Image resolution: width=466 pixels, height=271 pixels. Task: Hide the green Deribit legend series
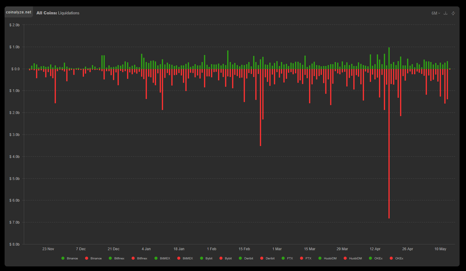click(246, 258)
